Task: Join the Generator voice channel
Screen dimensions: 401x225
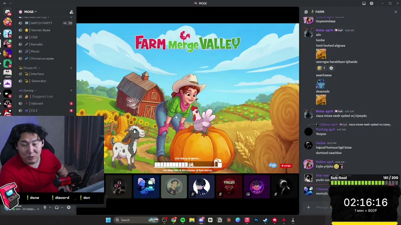Action: [x=46, y=81]
